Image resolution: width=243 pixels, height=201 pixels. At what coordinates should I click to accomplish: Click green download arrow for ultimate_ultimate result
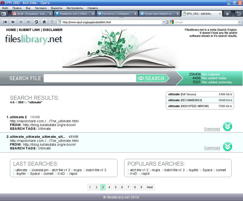227,146
